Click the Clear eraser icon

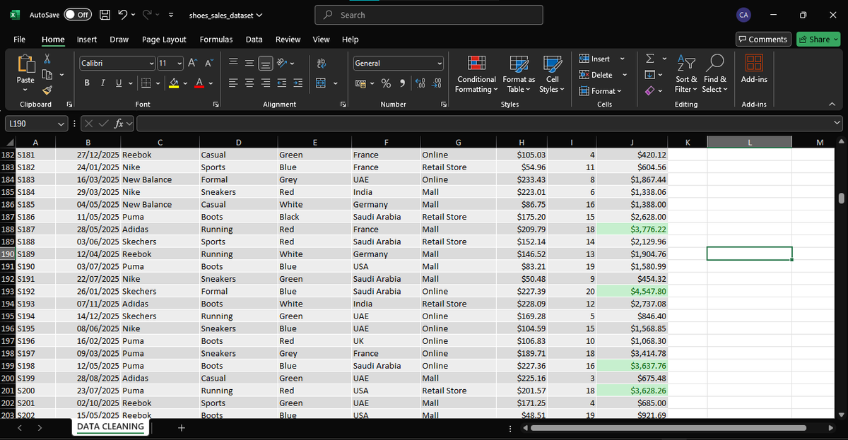[x=651, y=90]
